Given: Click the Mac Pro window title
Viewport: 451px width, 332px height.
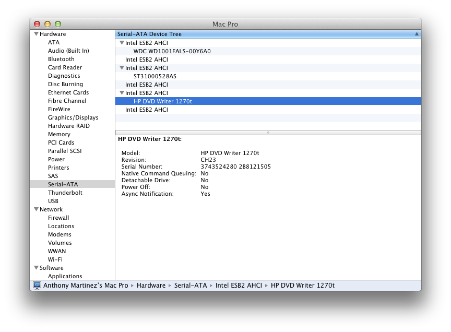Looking at the screenshot, I should coord(225,24).
